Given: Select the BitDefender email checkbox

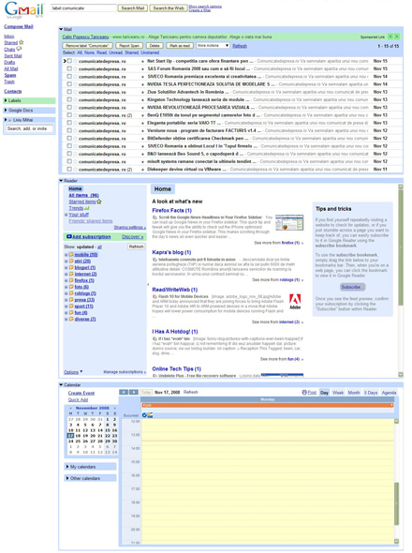Looking at the screenshot, I should [69, 139].
